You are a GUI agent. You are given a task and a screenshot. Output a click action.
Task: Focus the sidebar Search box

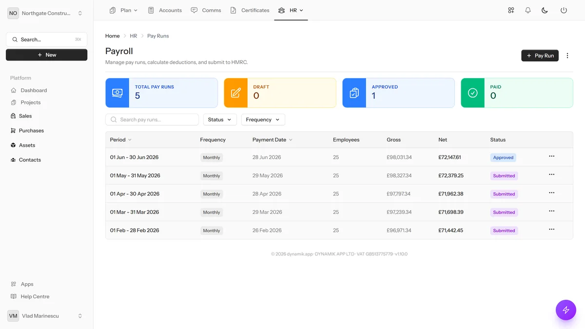47,39
